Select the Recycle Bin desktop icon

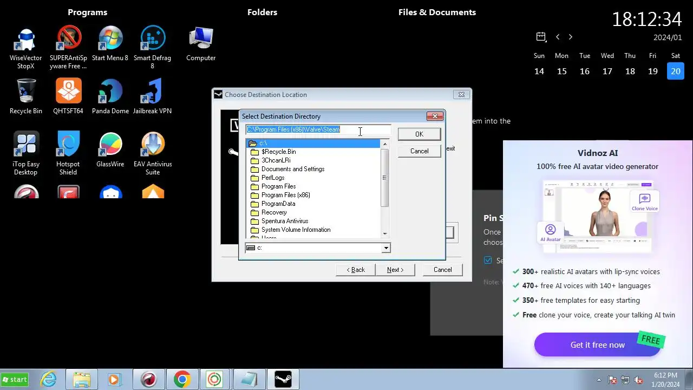26,96
